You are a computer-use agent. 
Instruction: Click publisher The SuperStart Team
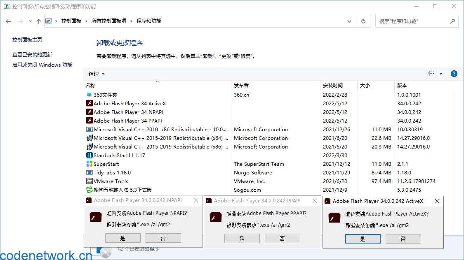259,164
